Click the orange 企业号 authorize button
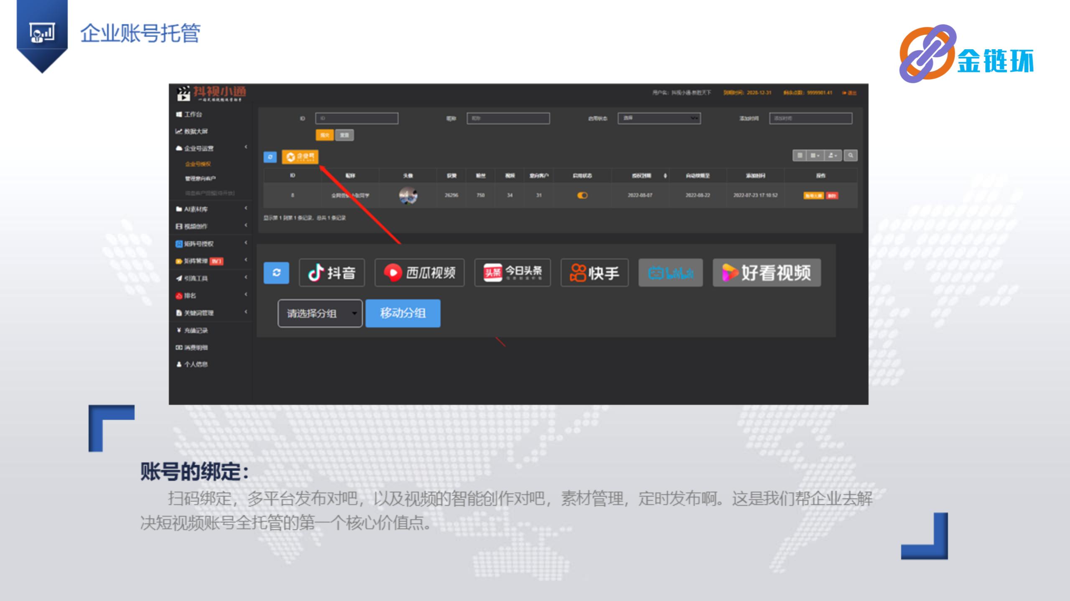This screenshot has width=1070, height=601. click(x=300, y=157)
